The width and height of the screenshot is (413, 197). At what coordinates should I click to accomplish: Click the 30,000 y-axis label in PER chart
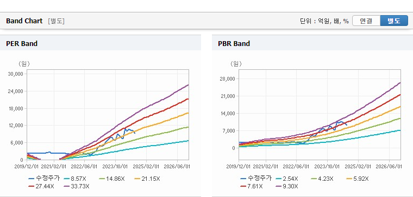click(x=16, y=74)
